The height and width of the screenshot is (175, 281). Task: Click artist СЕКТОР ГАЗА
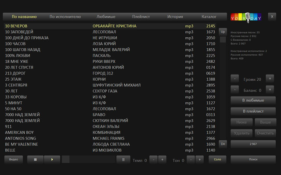pos(105,91)
